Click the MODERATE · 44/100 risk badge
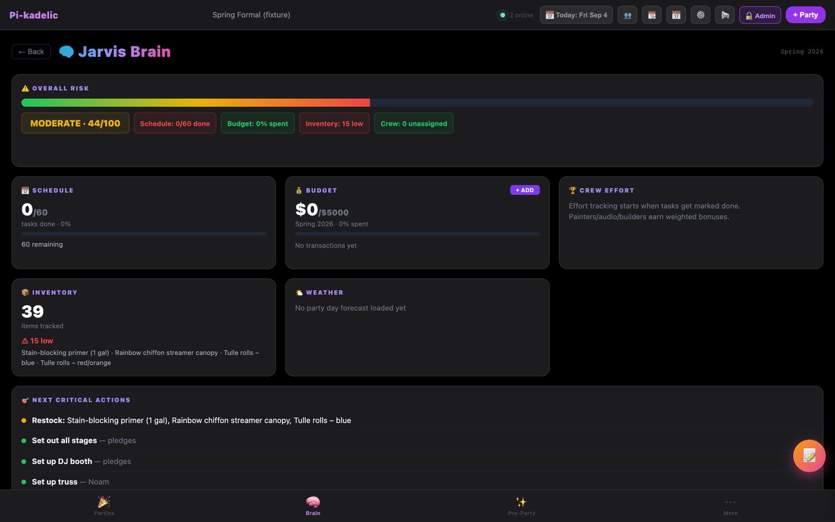835x522 pixels. (x=75, y=123)
